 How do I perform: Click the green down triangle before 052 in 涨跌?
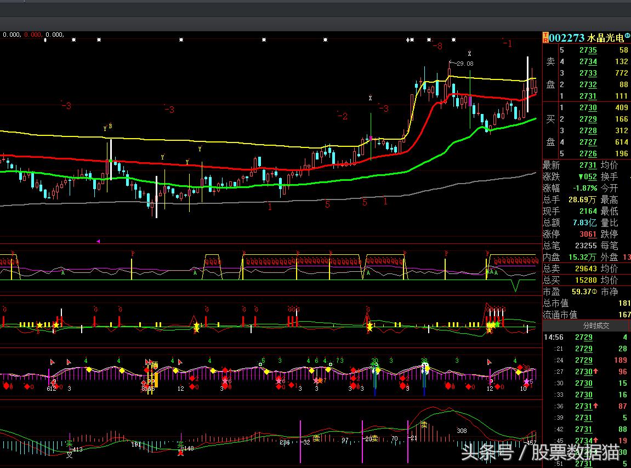(581, 177)
